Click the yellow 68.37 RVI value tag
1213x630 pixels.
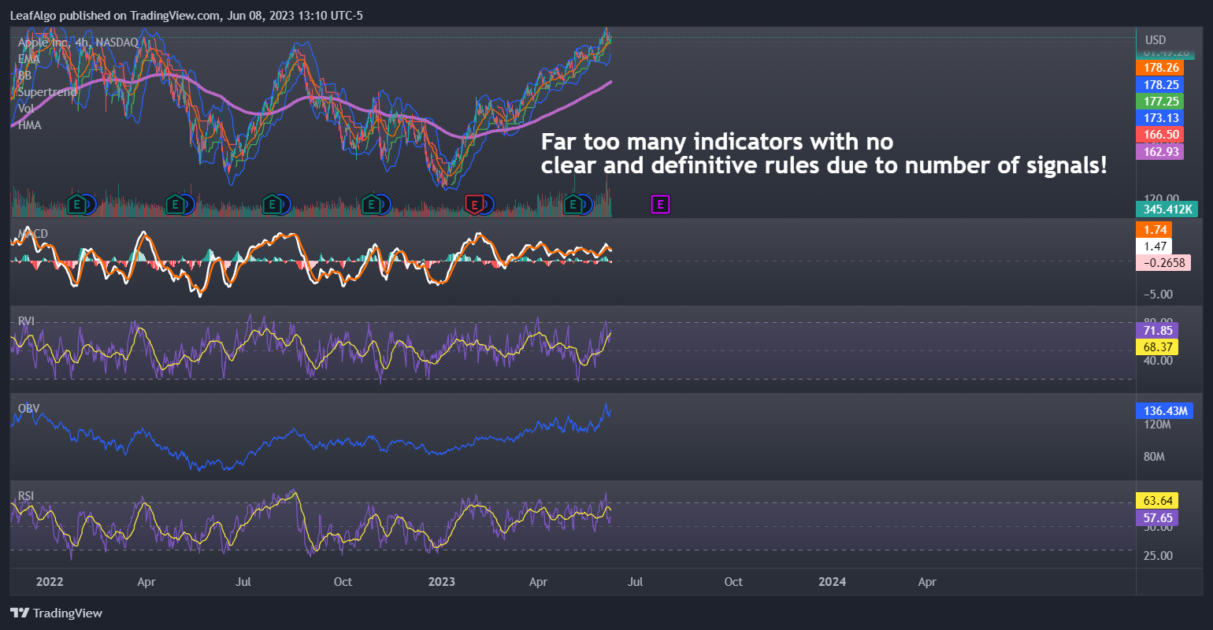1157,346
